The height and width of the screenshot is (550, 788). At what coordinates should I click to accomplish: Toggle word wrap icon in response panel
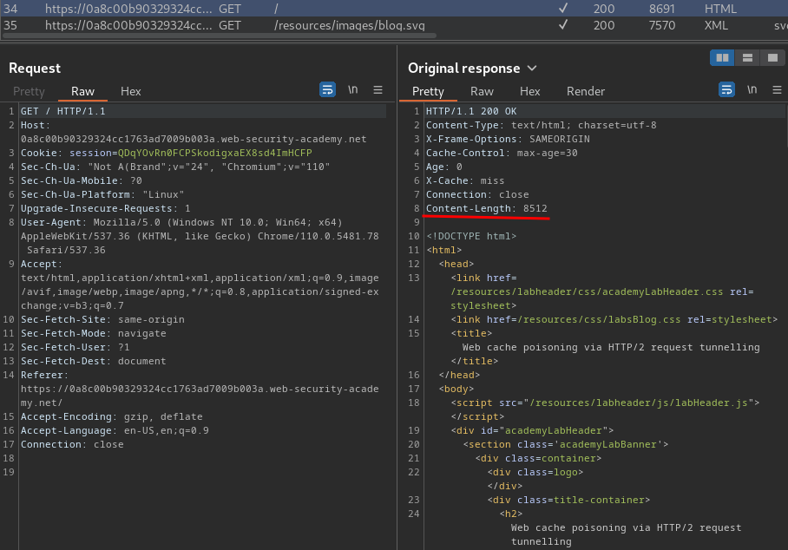click(726, 90)
